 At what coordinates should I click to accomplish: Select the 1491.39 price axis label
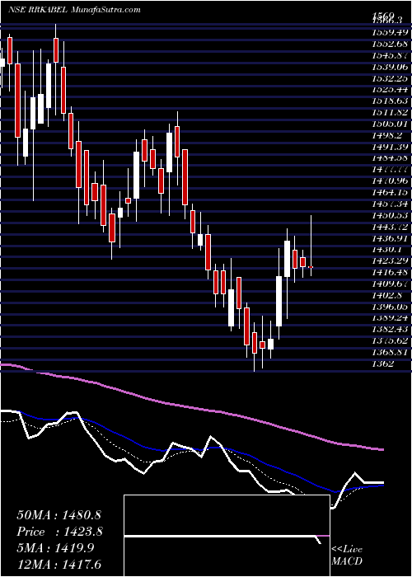click(x=391, y=147)
